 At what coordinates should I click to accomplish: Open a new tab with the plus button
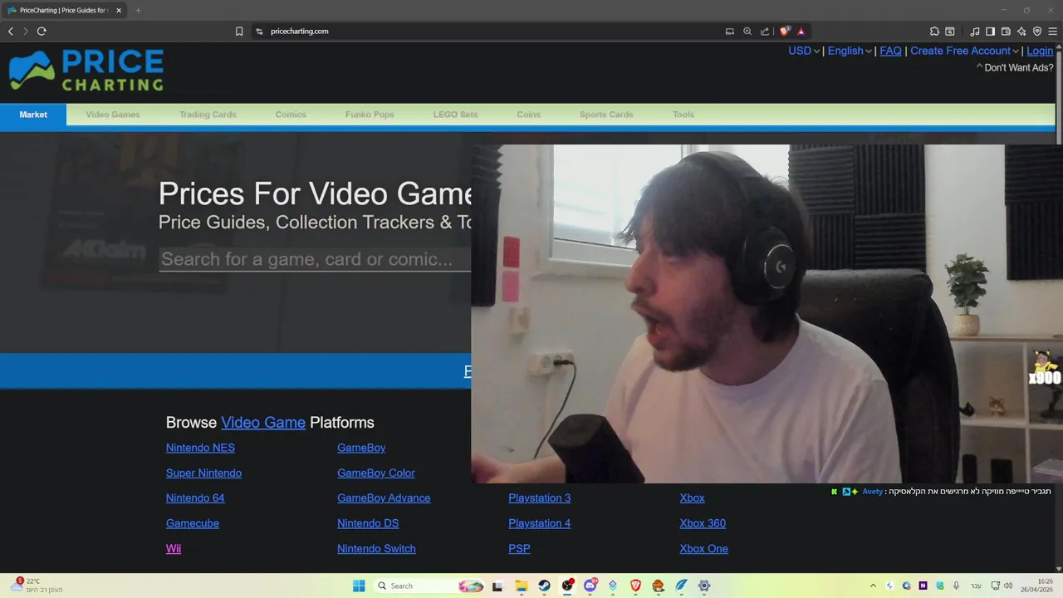coord(138,11)
